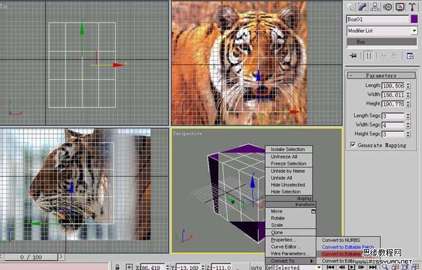
Task: Click the Width value spinner
Action: [408, 95]
